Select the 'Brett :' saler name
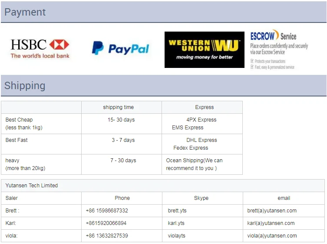The height and width of the screenshot is (244, 327). 12,211
